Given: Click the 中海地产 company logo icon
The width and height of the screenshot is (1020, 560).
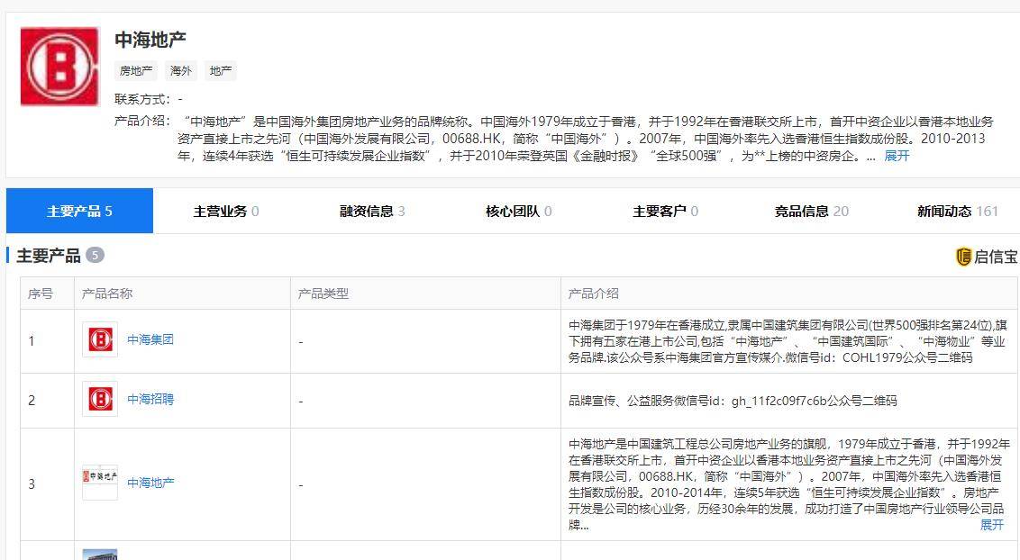Looking at the screenshot, I should pyautogui.click(x=59, y=66).
